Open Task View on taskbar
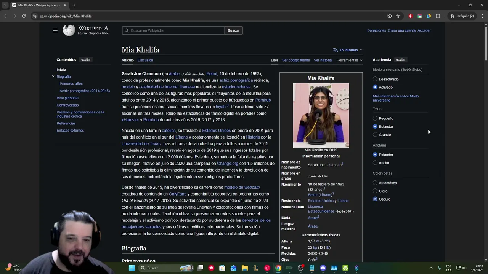This screenshot has height=274, width=488. (x=200, y=268)
